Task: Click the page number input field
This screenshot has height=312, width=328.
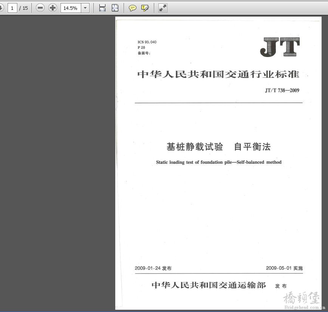Action: pyautogui.click(x=12, y=8)
